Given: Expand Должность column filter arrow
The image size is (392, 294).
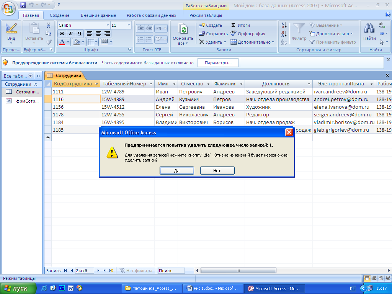Looking at the screenshot, I should pyautogui.click(x=309, y=84).
